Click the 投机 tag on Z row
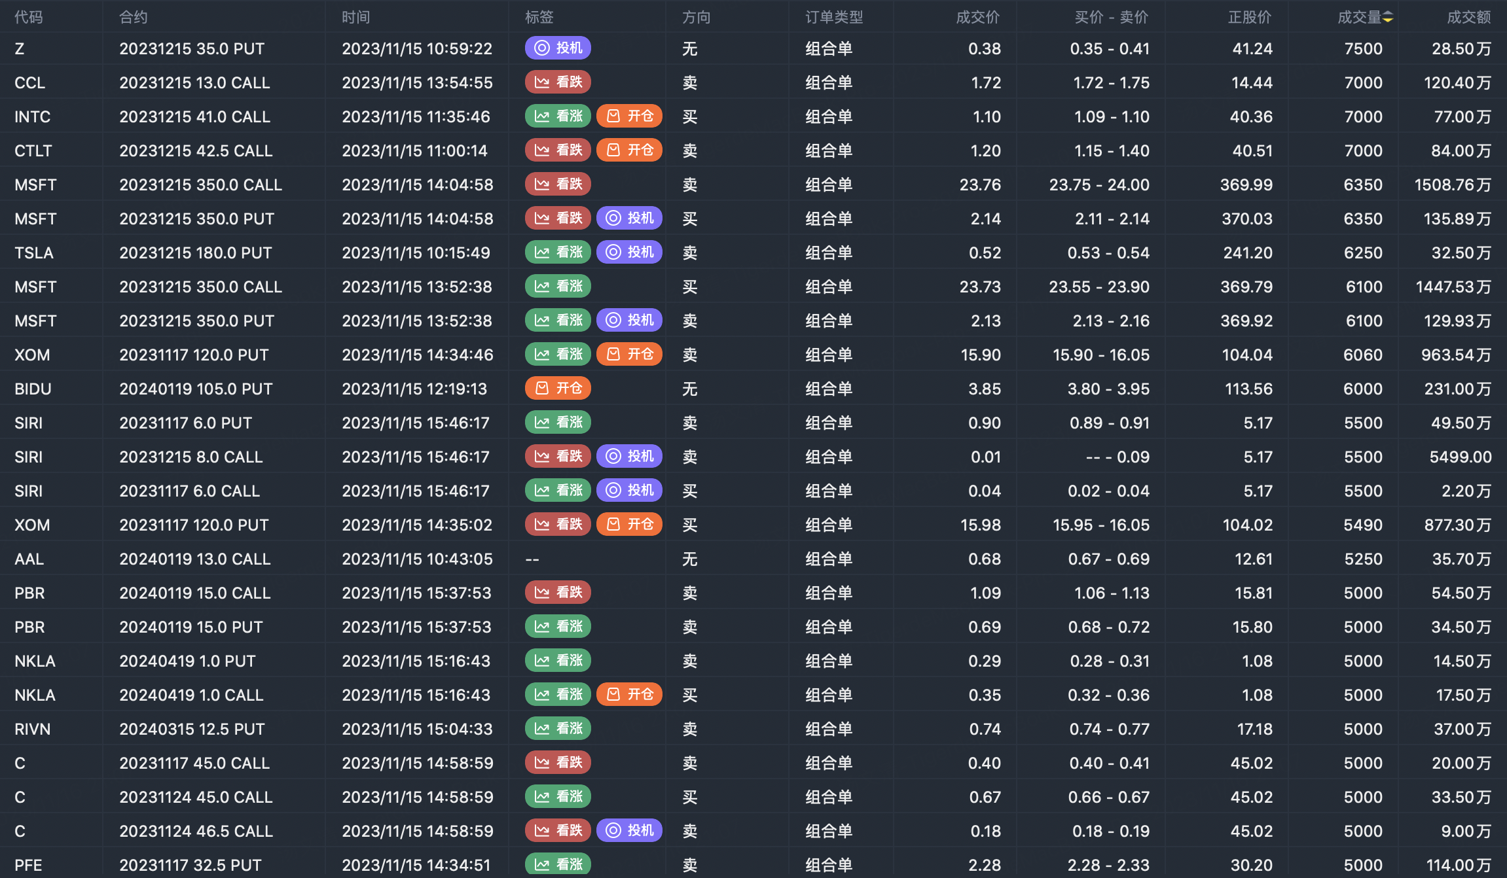Image resolution: width=1507 pixels, height=878 pixels. (558, 48)
